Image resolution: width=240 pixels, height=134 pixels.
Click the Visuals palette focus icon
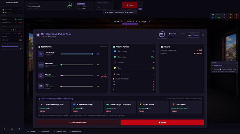coord(41,75)
